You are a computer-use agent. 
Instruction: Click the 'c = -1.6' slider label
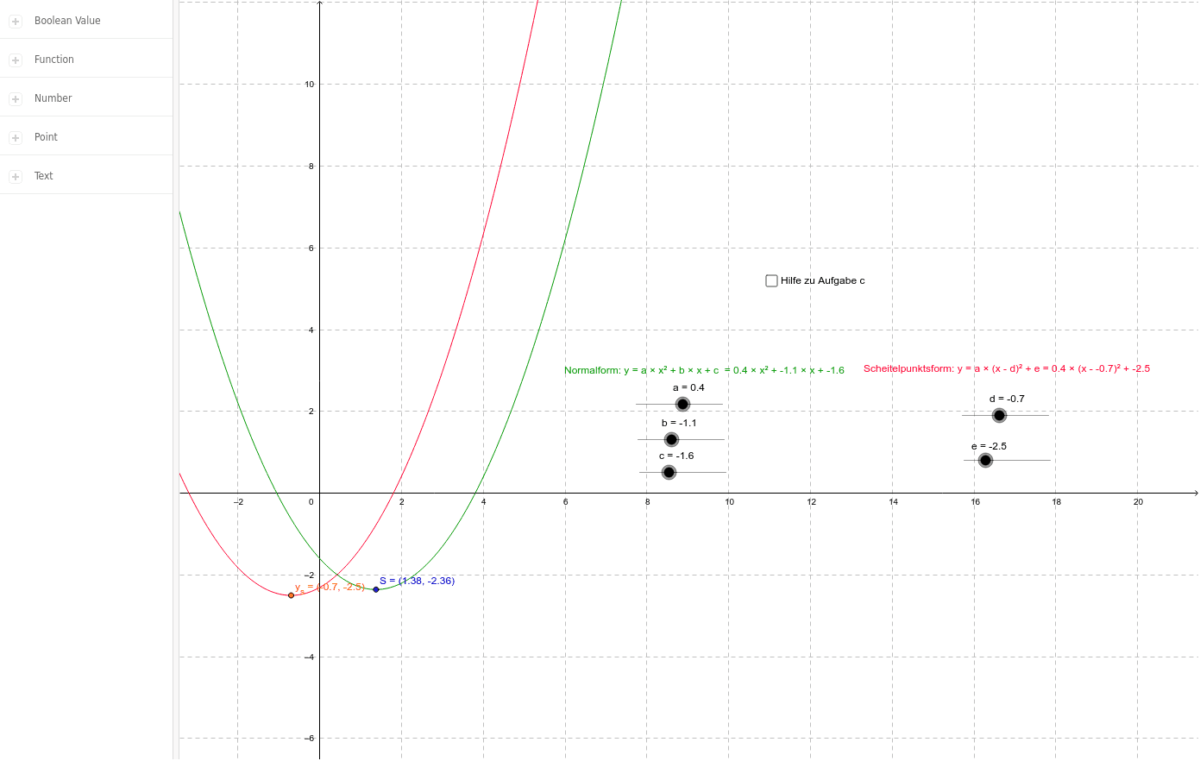(676, 456)
